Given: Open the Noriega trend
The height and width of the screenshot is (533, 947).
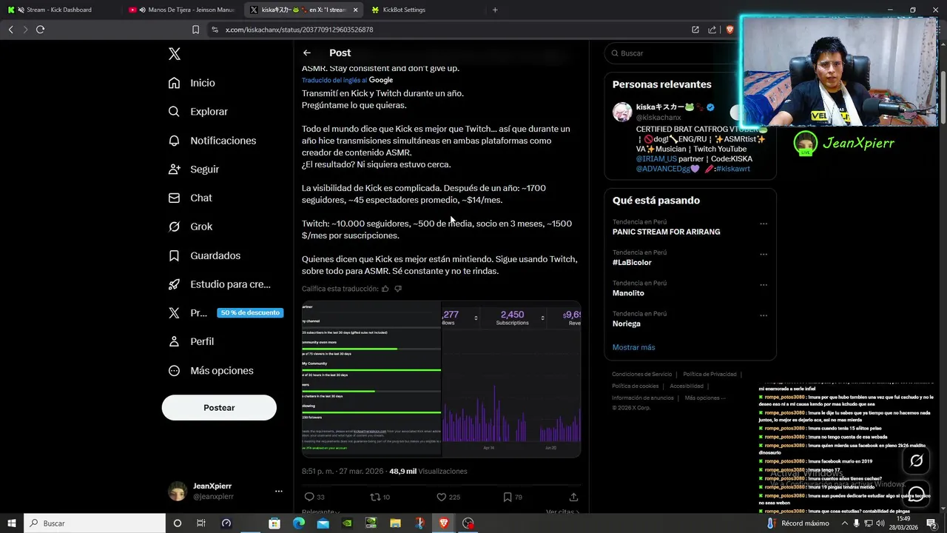Looking at the screenshot, I should coord(627,324).
